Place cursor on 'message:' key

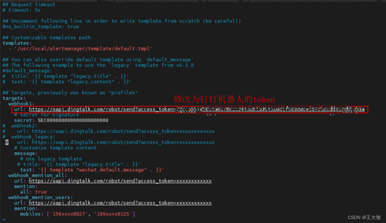[26, 153]
